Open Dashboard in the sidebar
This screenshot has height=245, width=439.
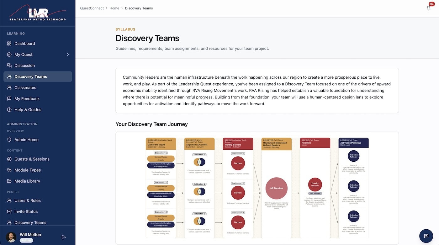38,44
